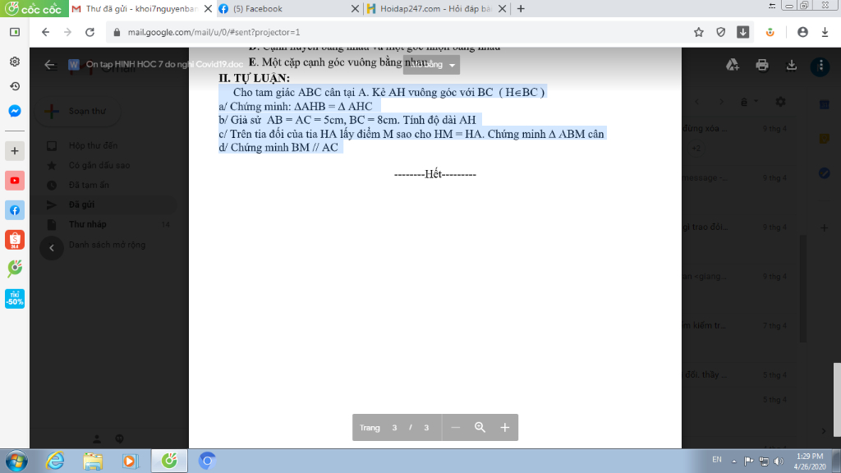
Task: Open 'Đã gửi' sent folder
Action: [81, 204]
